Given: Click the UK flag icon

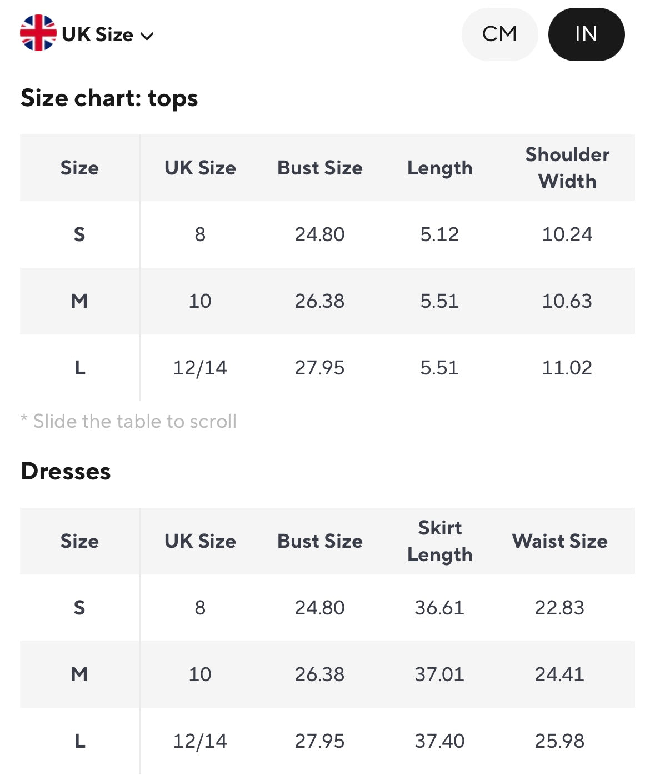Looking at the screenshot, I should [38, 33].
